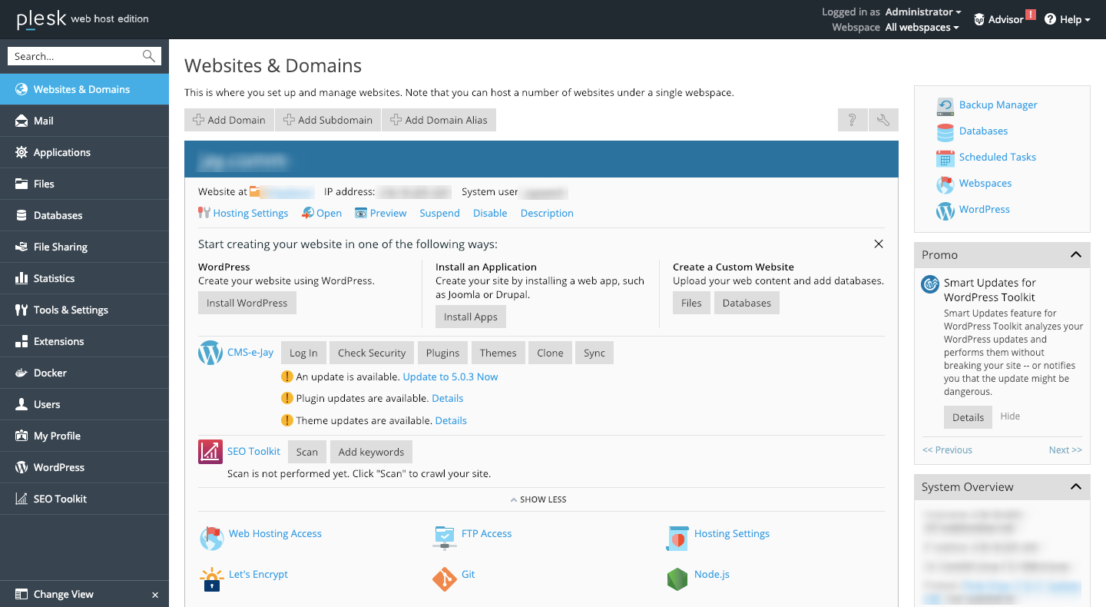The width and height of the screenshot is (1106, 607).
Task: Select Databases in the left sidebar
Action: tap(84, 215)
